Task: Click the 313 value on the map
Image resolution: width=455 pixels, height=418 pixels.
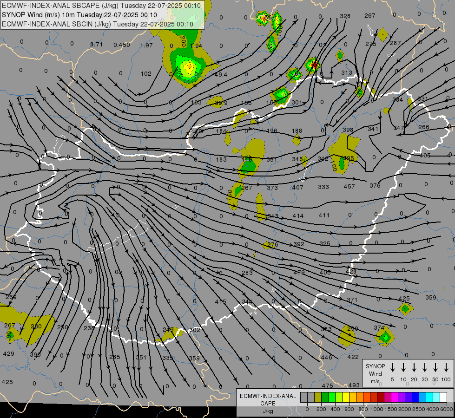Action: (346, 72)
